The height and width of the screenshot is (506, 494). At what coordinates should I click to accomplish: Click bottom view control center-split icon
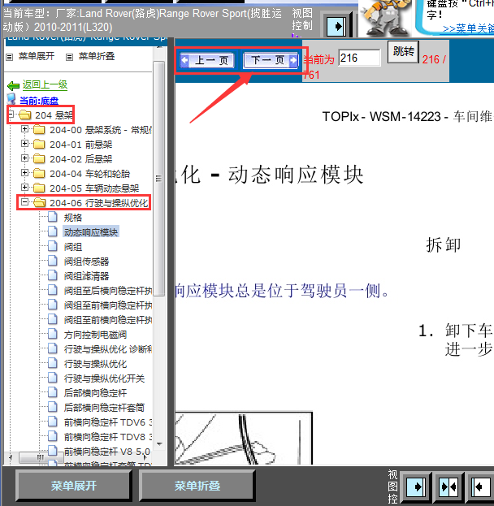click(x=448, y=487)
